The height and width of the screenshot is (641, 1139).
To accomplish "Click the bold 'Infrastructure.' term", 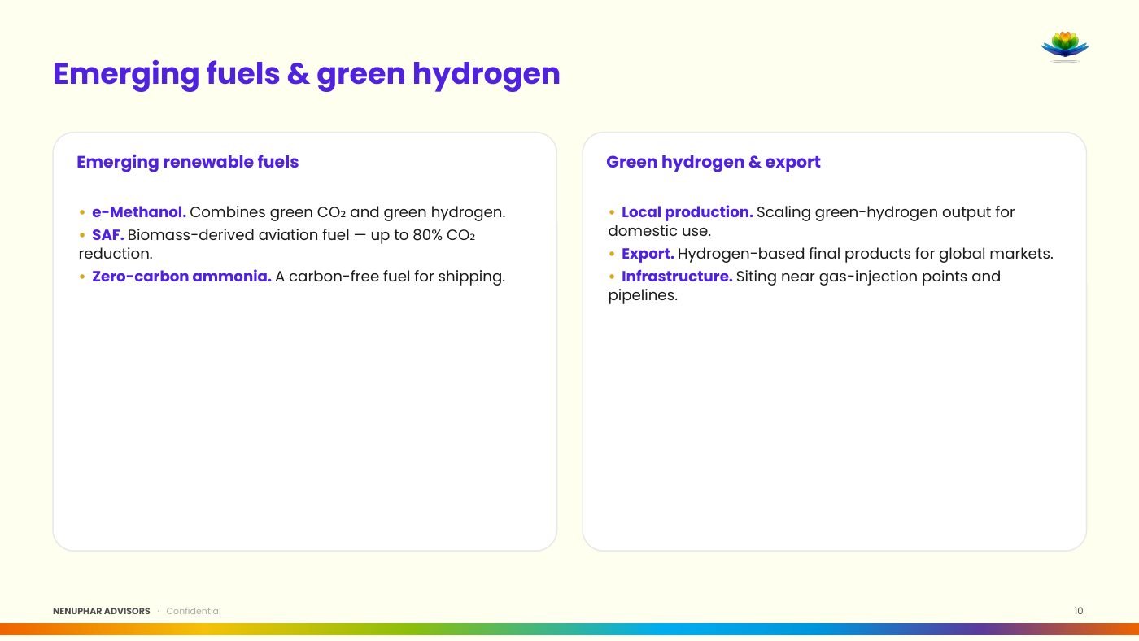I will pyautogui.click(x=677, y=277).
